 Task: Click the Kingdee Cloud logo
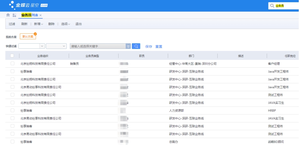coord(28,5)
